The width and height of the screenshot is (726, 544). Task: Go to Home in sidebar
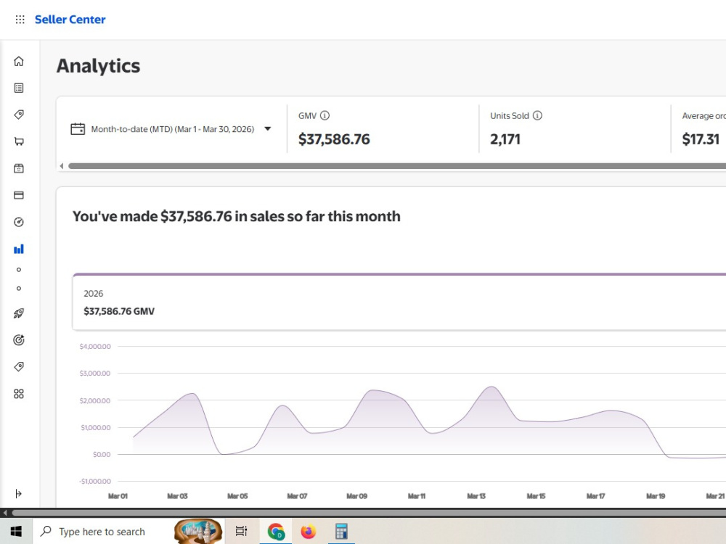(19, 61)
